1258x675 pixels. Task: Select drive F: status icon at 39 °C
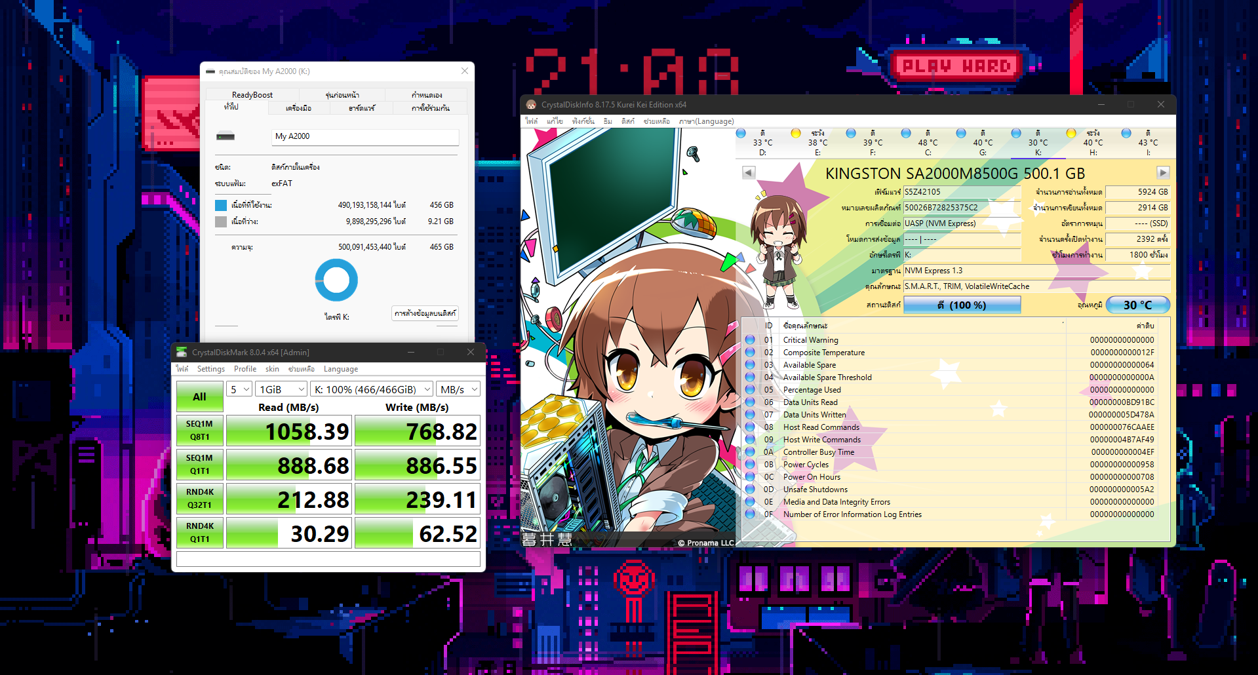coord(851,134)
